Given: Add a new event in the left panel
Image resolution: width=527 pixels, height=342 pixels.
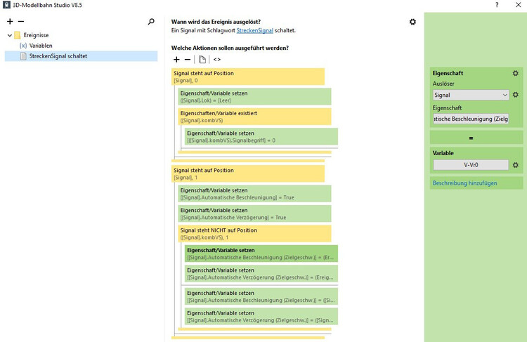Looking at the screenshot, I should coord(10,22).
